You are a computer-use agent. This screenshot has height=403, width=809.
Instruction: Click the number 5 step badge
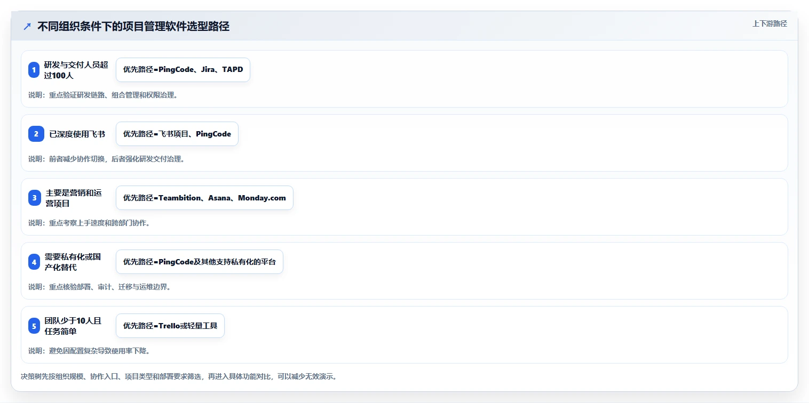click(x=34, y=326)
